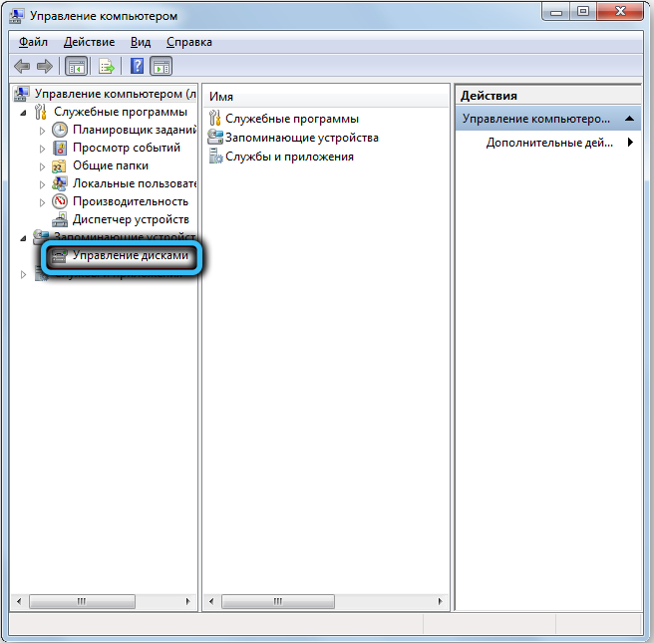Viewport: 654px width, 643px height.
Task: Select Просмотр событий in the tree
Action: (x=127, y=148)
